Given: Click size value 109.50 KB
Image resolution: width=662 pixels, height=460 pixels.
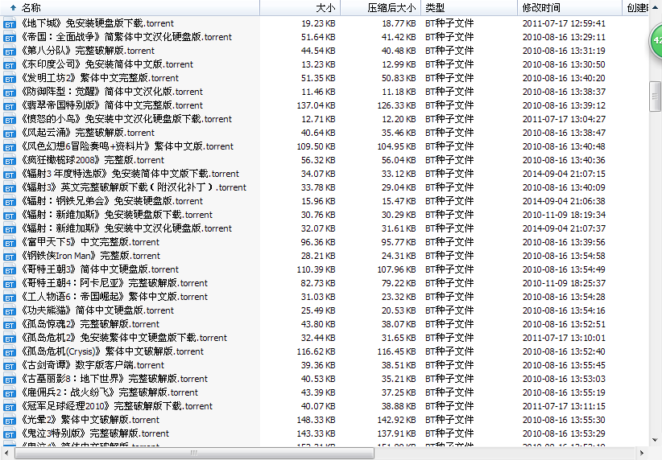Looking at the screenshot, I should (x=317, y=146).
